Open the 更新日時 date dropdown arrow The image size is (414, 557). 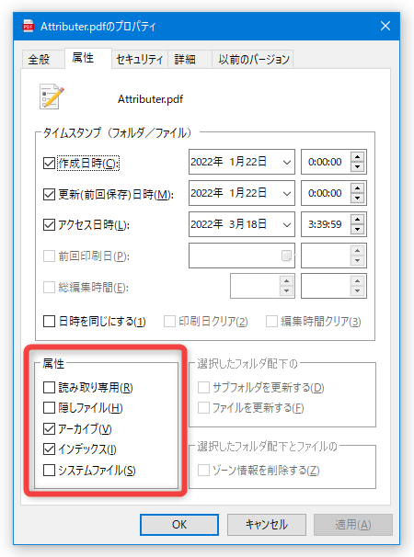287,194
